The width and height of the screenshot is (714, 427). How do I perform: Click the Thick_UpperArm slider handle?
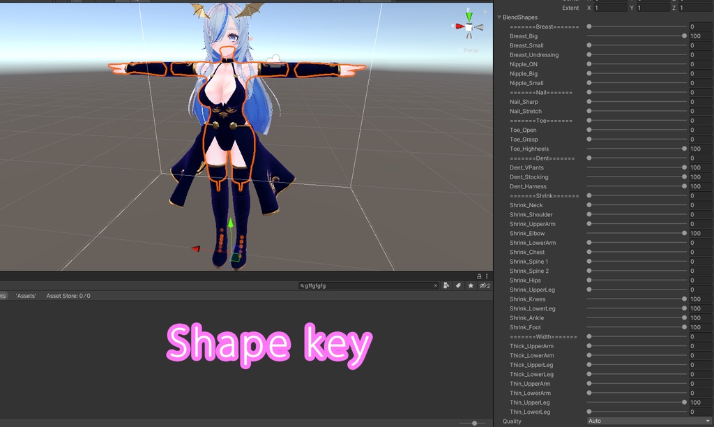589,346
